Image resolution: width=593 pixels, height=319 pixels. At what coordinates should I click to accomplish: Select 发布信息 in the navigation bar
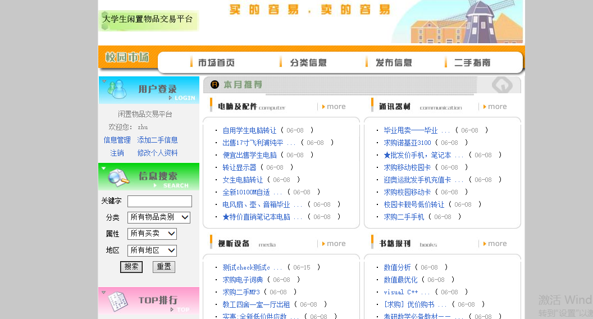(393, 62)
